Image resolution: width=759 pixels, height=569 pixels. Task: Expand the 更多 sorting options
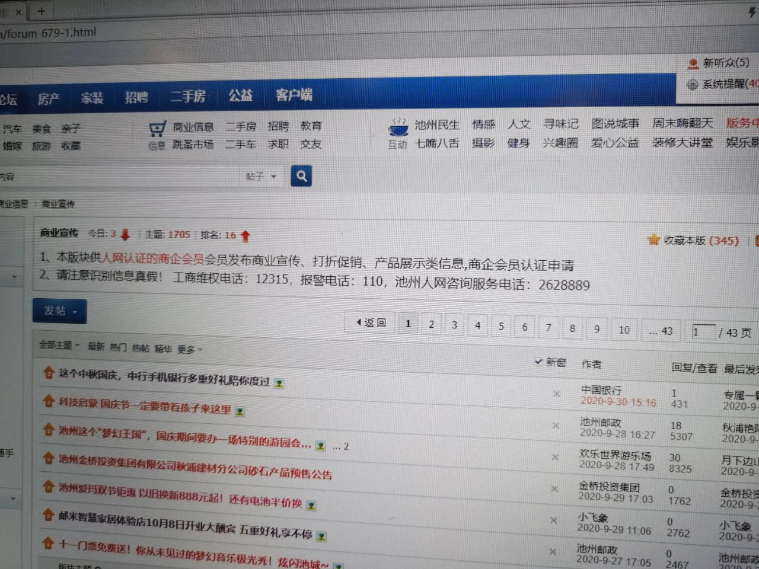[189, 349]
